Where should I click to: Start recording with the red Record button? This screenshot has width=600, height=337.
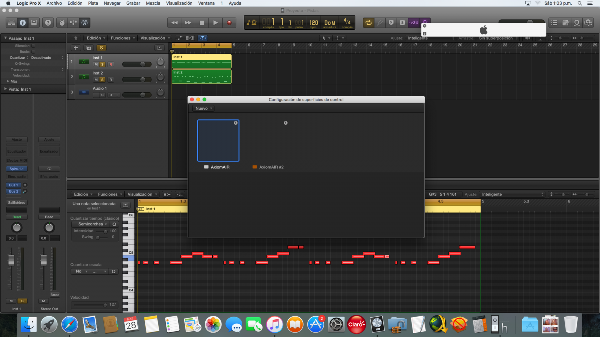pyautogui.click(x=229, y=22)
